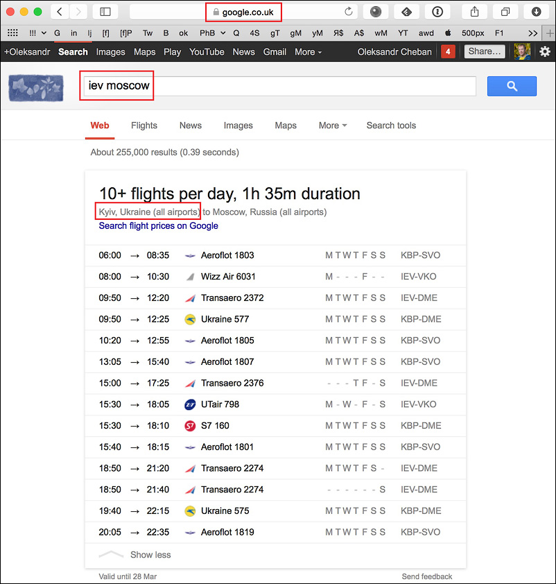Open Images in the black Google bar
Screen dimensions: 556x584
pyautogui.click(x=110, y=52)
